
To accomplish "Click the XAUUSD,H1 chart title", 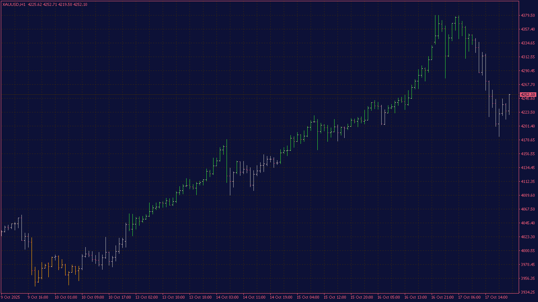I will pyautogui.click(x=14, y=3).
